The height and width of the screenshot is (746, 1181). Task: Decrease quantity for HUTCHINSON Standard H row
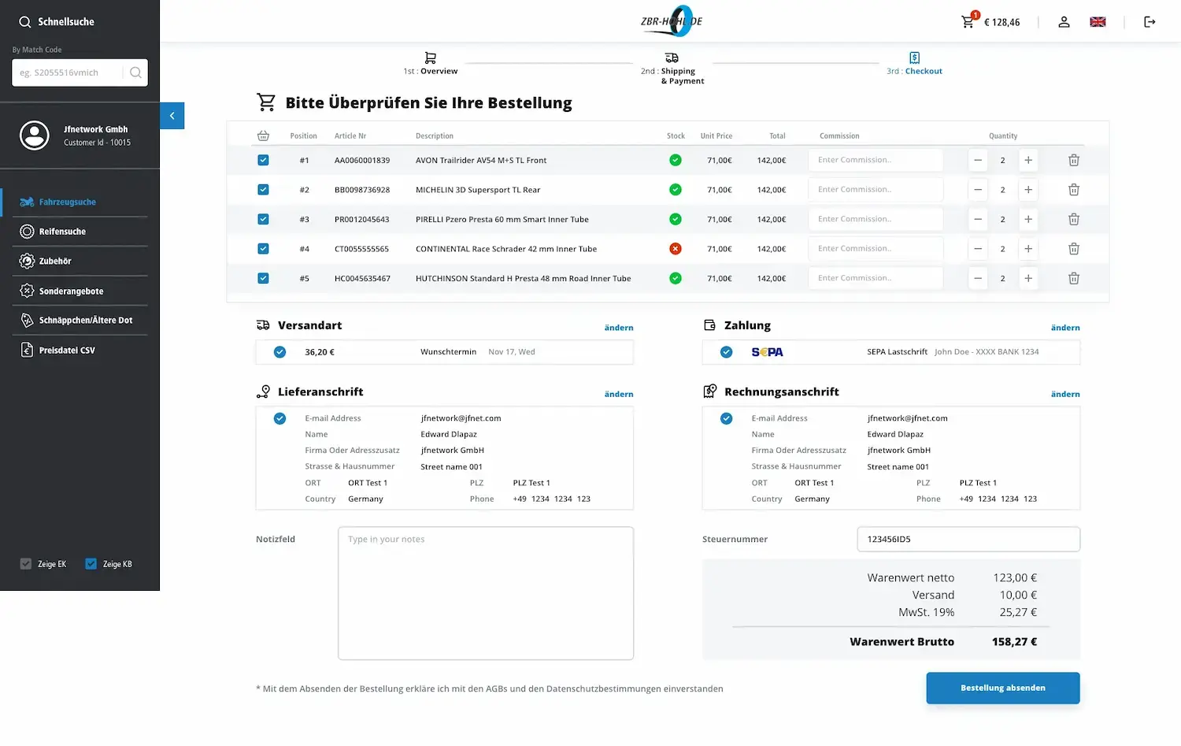[x=977, y=278]
